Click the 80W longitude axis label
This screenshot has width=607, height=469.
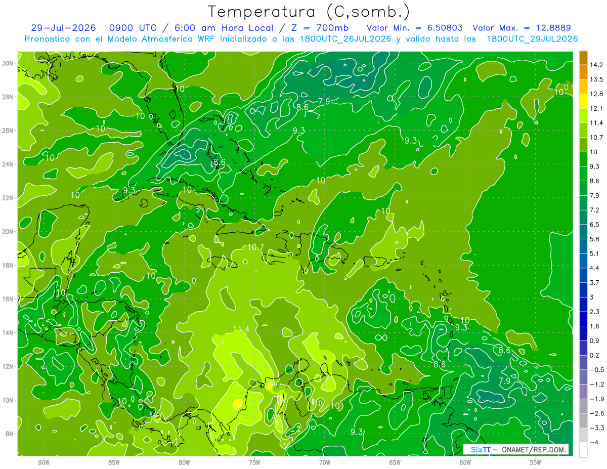pyautogui.click(x=185, y=462)
